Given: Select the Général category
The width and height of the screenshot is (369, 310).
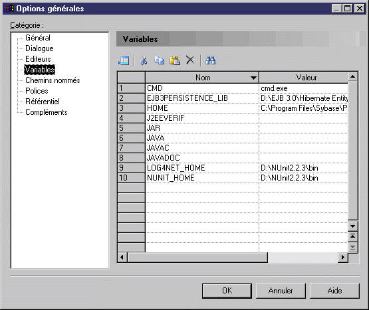Looking at the screenshot, I should pyautogui.click(x=38, y=38).
